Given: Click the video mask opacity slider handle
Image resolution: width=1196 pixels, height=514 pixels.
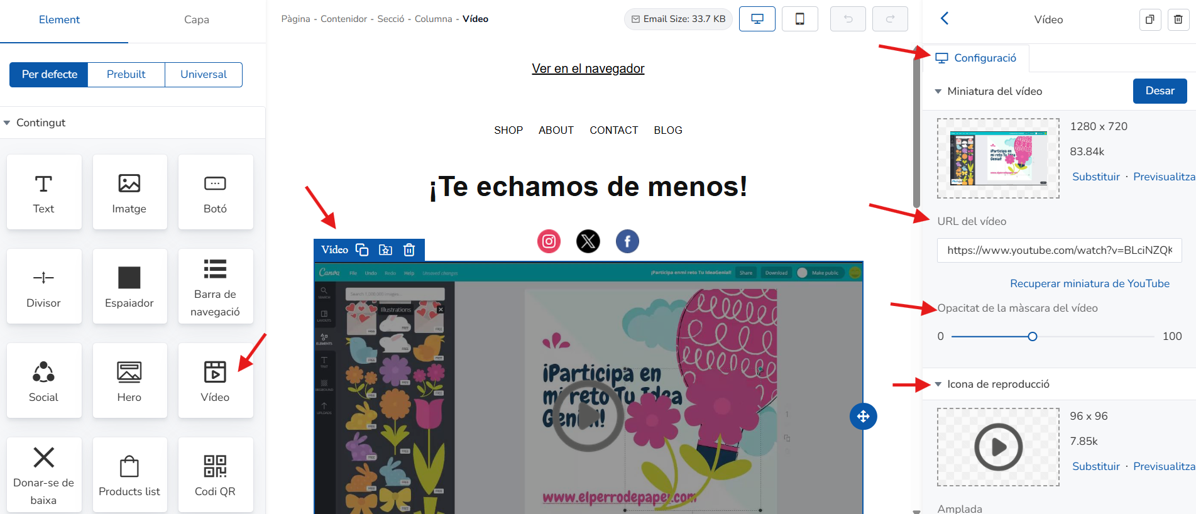Looking at the screenshot, I should (1033, 336).
